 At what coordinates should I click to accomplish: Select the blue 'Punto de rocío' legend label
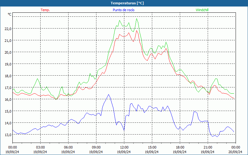(124, 10)
